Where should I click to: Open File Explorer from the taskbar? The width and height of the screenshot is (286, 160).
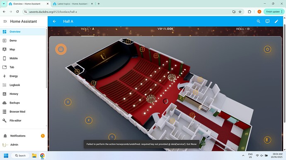(x=34, y=155)
